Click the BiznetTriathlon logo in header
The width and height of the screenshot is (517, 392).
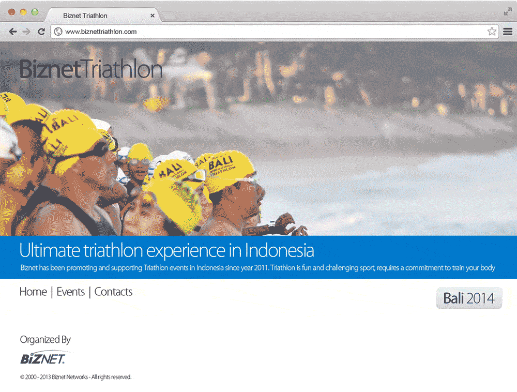click(x=91, y=69)
